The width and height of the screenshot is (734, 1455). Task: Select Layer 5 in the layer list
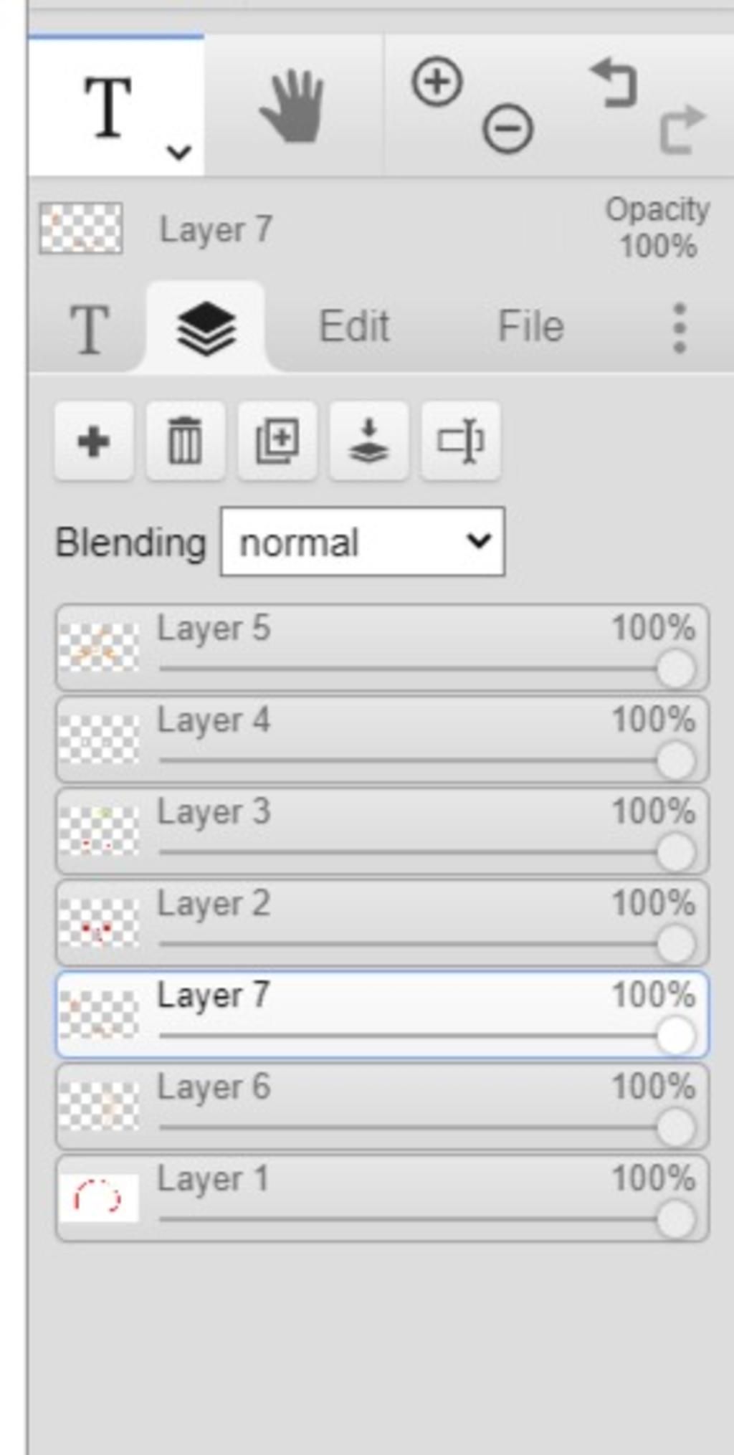pos(382,648)
